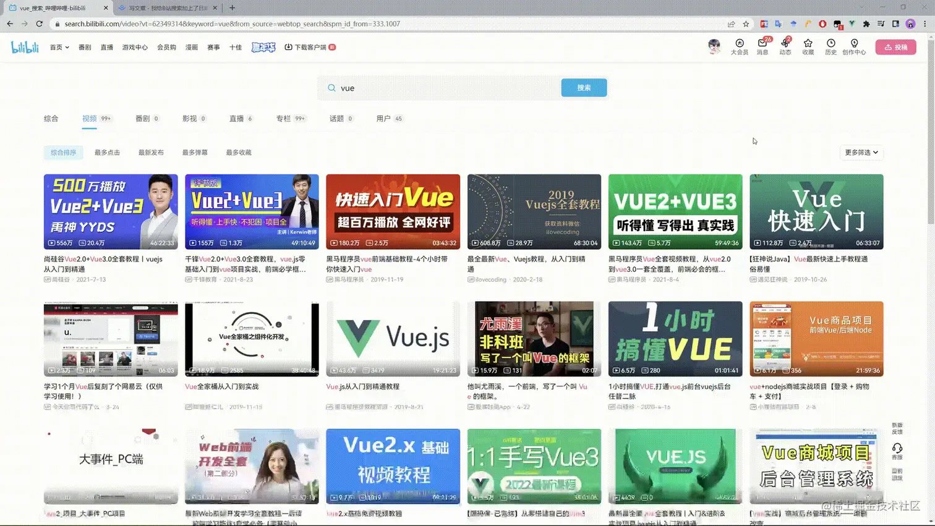Sort by 最新发布
Image resolution: width=935 pixels, height=526 pixels.
151,152
